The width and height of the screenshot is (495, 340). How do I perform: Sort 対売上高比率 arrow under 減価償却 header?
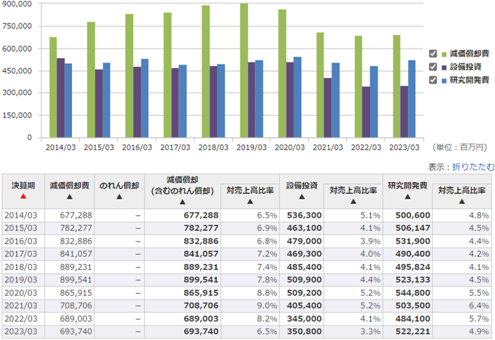248,201
